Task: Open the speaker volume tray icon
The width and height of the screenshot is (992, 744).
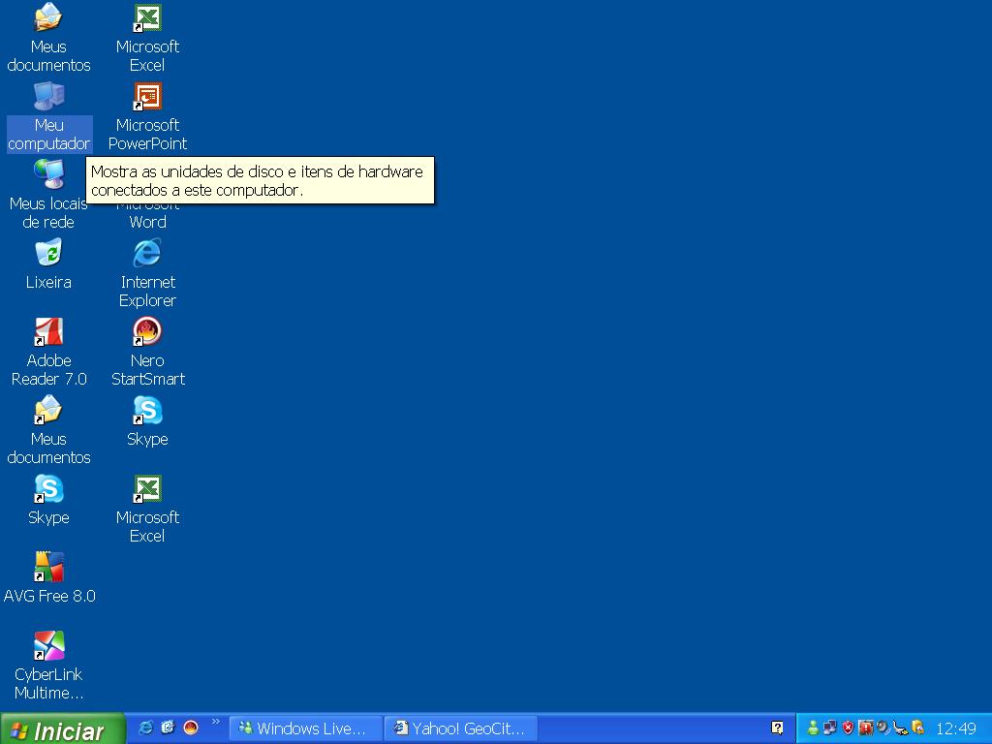Action: [x=883, y=728]
